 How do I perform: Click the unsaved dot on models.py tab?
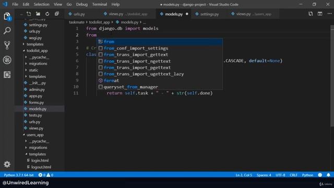pos(187,14)
